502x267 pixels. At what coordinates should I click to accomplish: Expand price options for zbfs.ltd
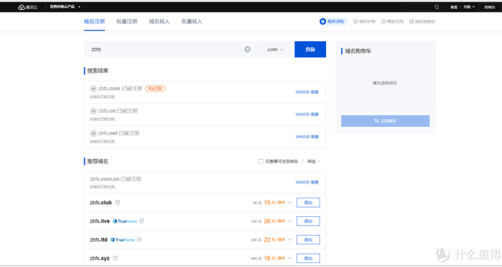[x=290, y=240]
